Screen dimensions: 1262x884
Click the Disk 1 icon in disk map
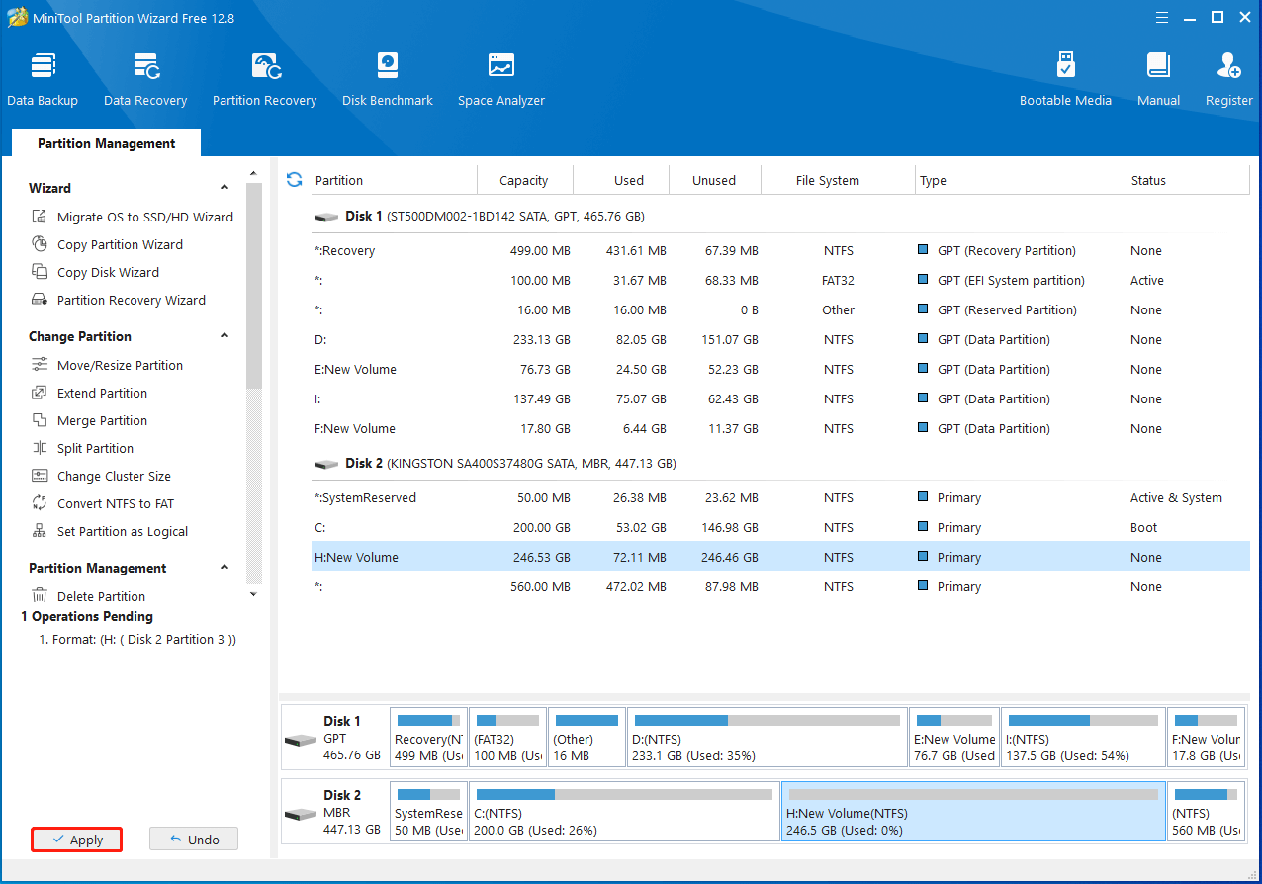[301, 740]
